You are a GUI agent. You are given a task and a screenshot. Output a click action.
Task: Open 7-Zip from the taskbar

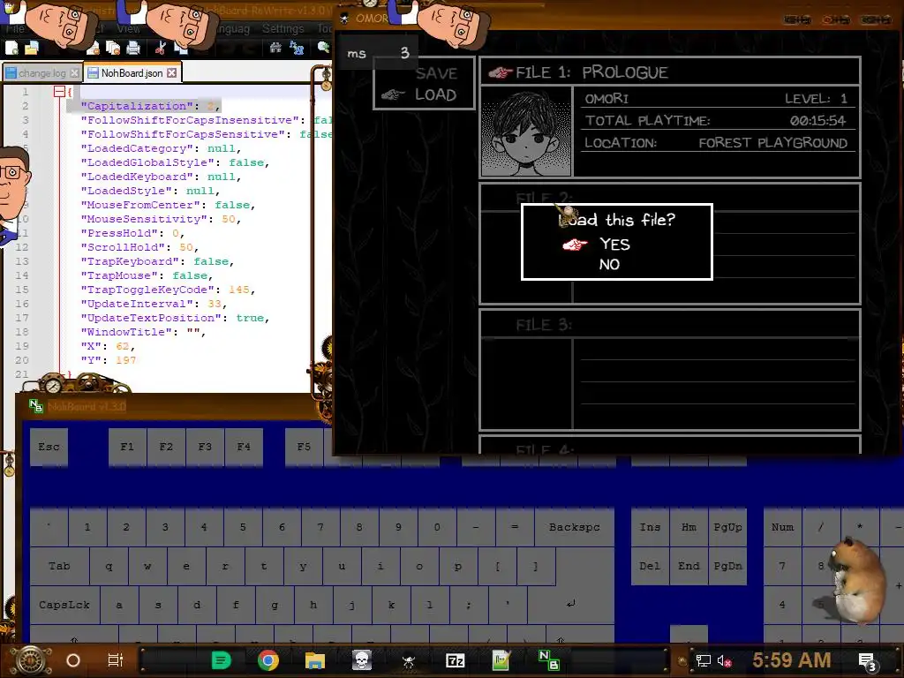[x=455, y=660]
